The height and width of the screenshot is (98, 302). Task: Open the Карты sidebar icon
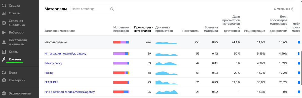(x=4, y=52)
